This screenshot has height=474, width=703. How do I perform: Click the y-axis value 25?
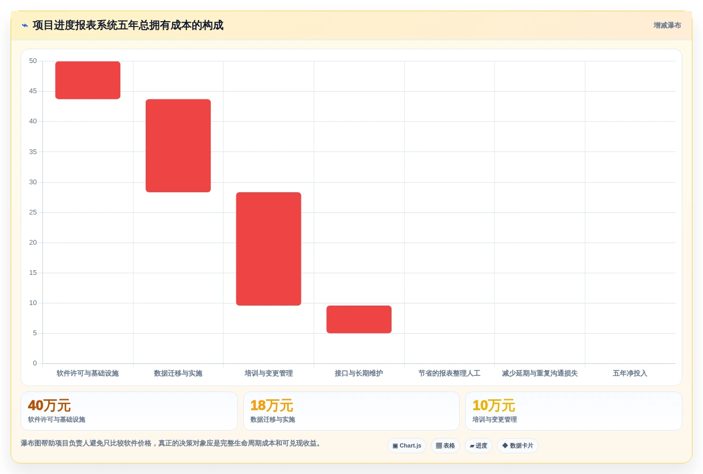click(x=33, y=212)
